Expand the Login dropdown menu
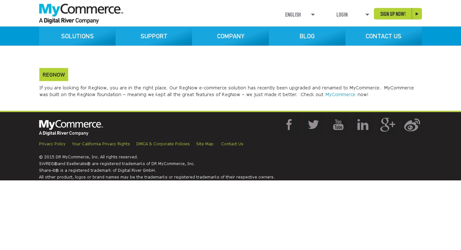The image size is (461, 250). point(352,15)
